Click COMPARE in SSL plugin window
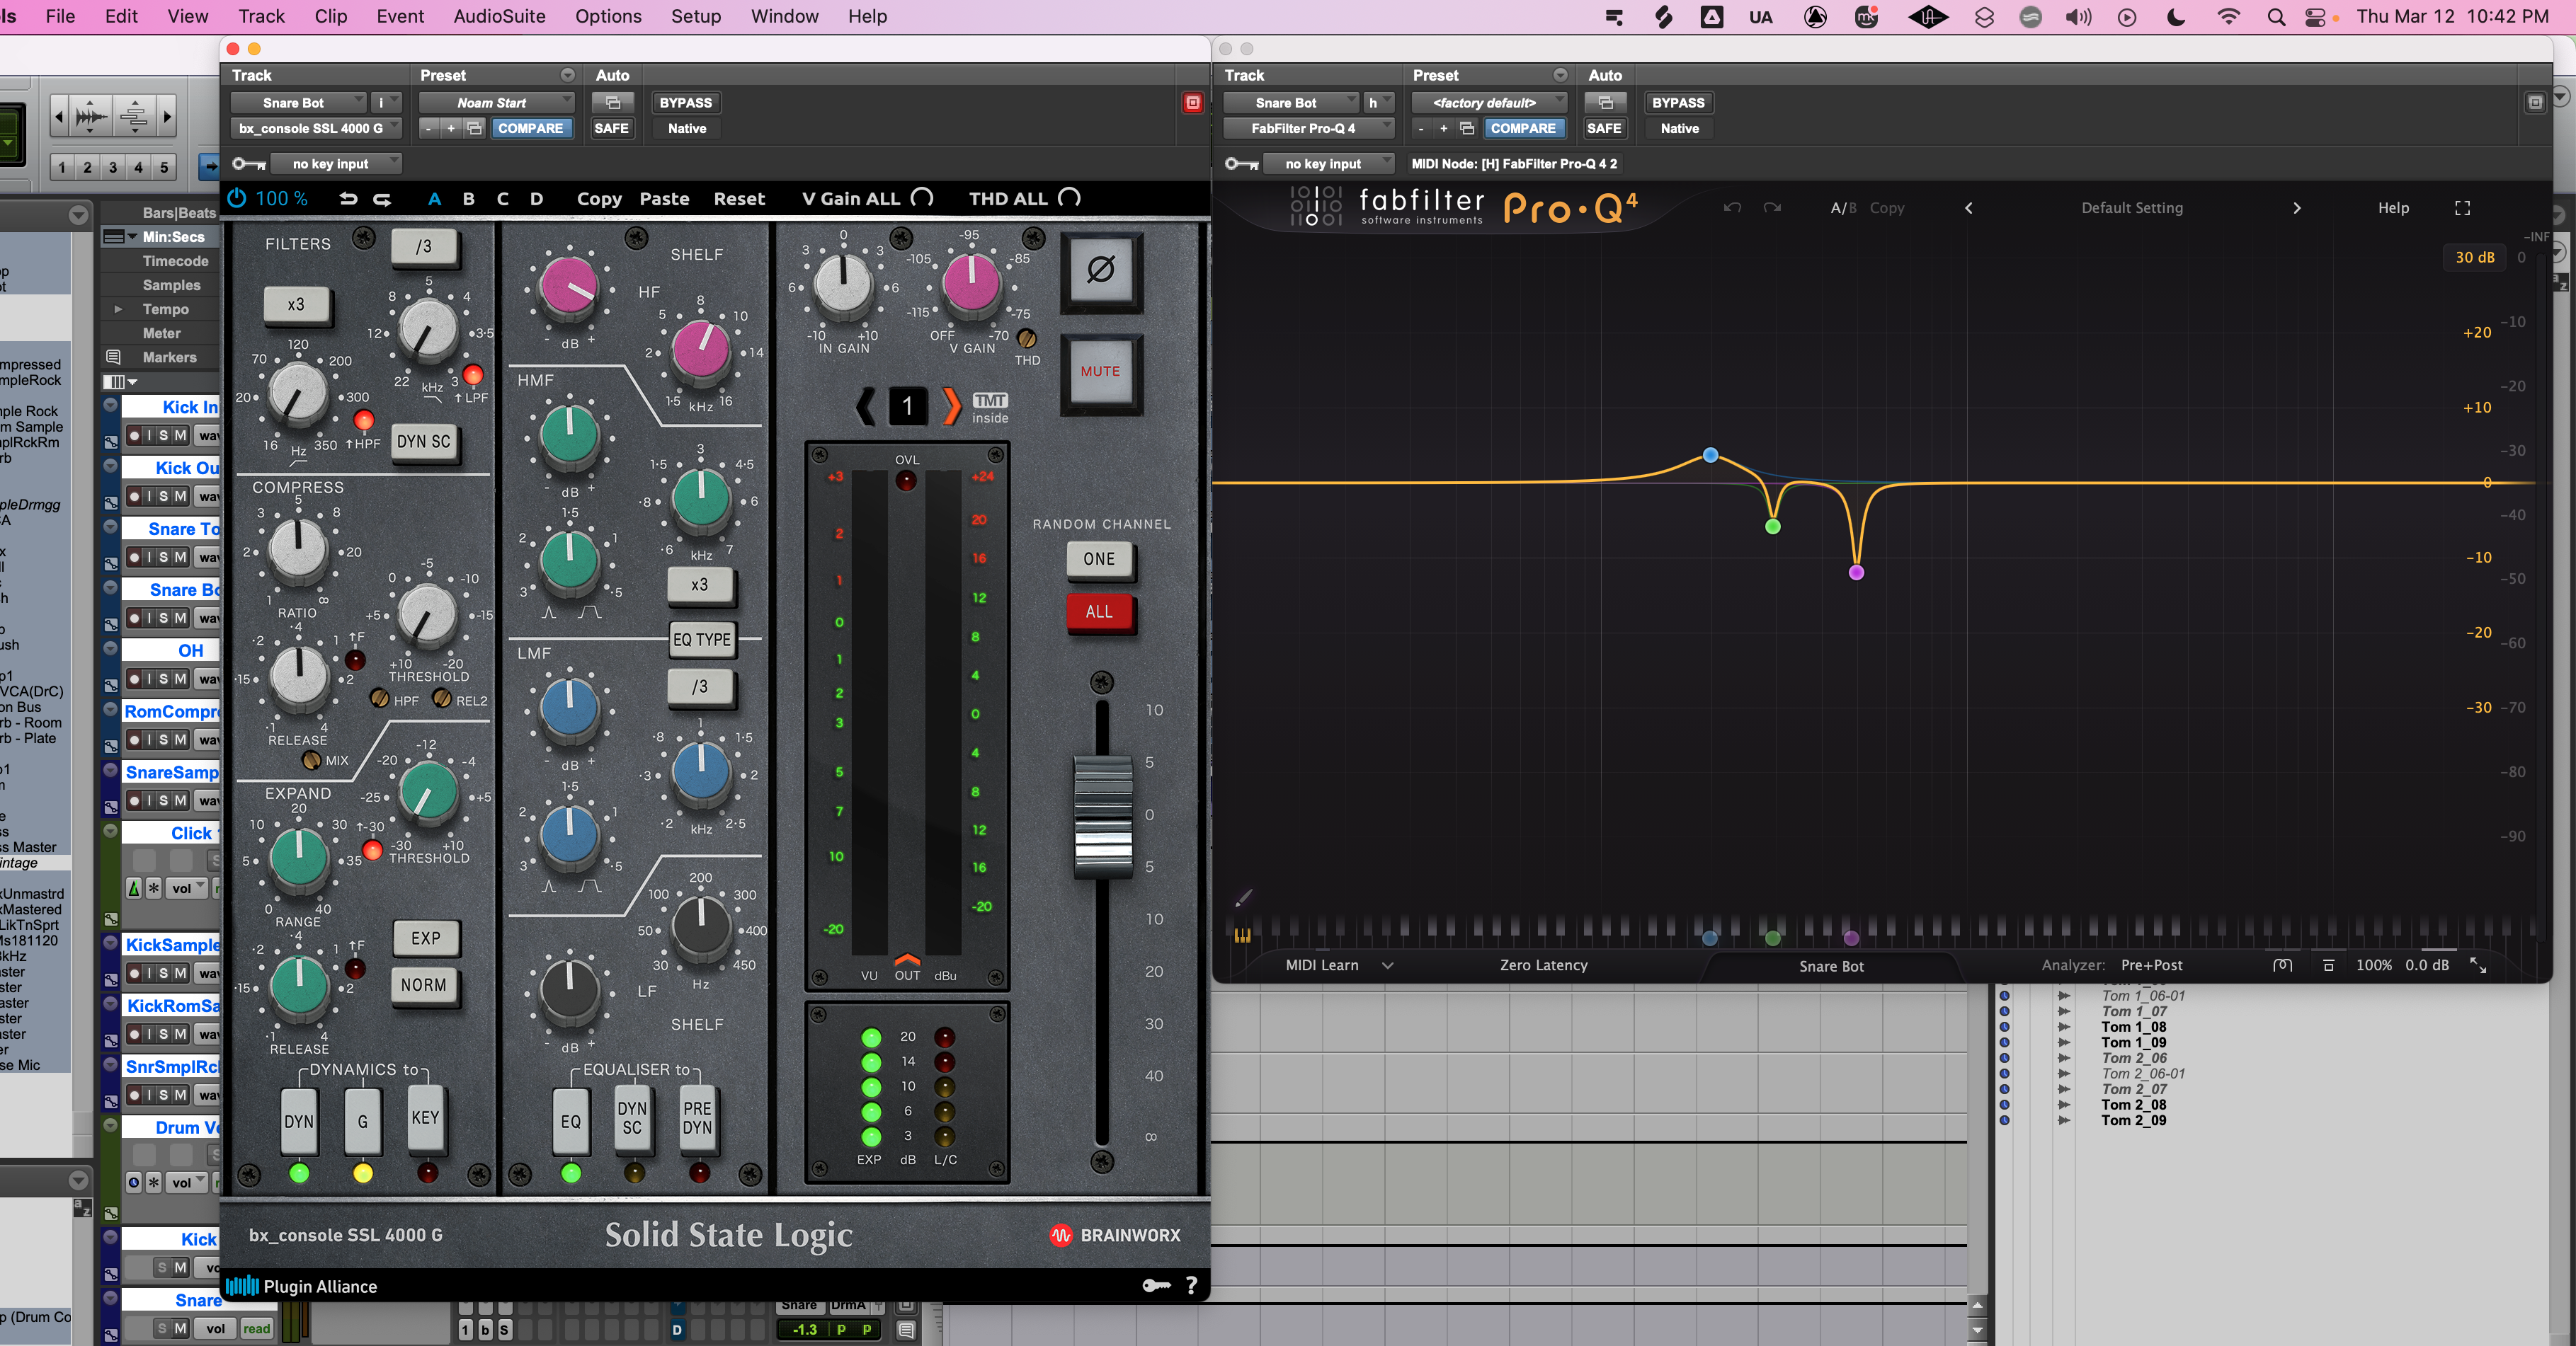Screen dimensions: 2576x1346 point(531,128)
